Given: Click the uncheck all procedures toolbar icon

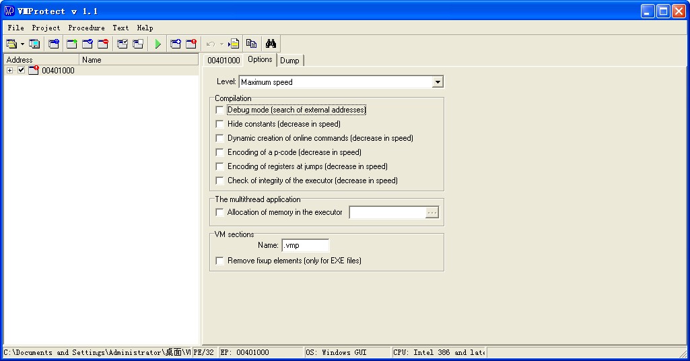Looking at the screenshot, I should (138, 44).
